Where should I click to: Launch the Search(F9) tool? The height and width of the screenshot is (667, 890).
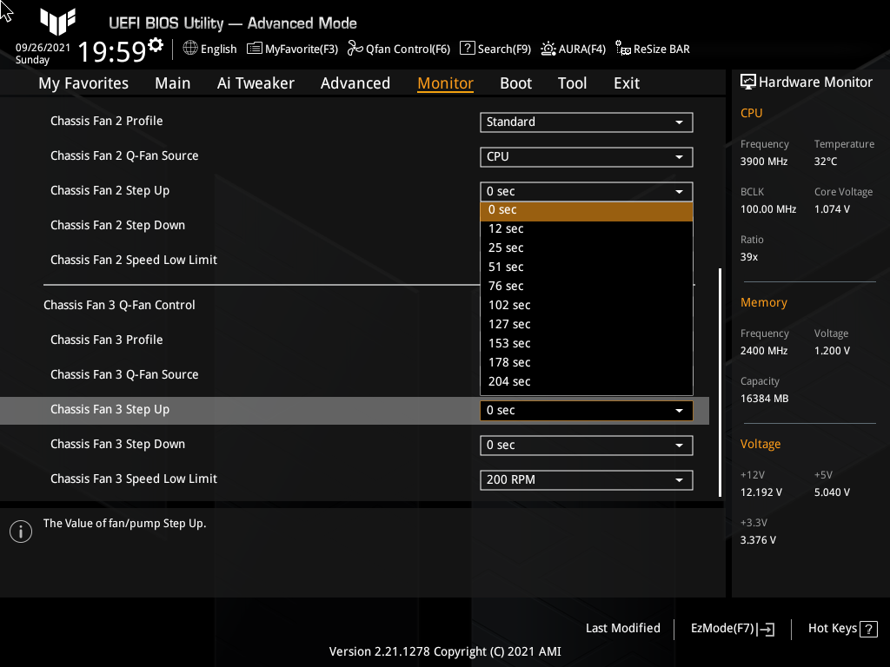pos(495,49)
